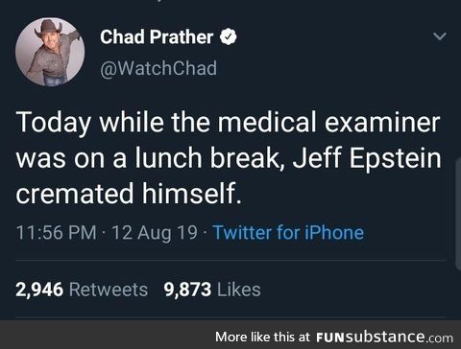Click the word Likes label
This screenshot has height=349, width=461.
239,290
